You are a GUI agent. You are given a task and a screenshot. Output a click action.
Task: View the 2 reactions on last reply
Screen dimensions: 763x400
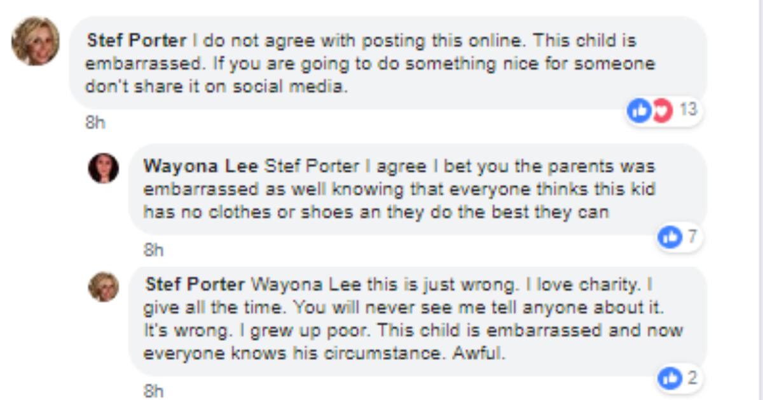point(692,378)
